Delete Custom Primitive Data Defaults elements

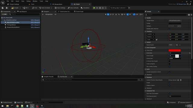click(181, 80)
